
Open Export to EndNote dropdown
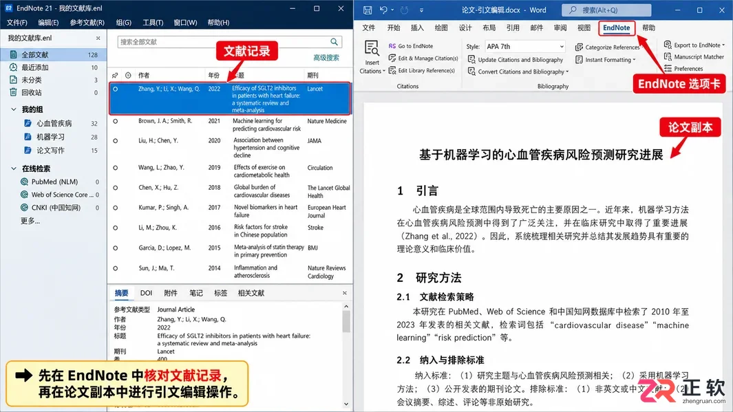click(694, 45)
